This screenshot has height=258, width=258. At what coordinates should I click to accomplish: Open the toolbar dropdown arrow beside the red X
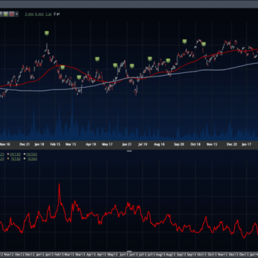17,14
